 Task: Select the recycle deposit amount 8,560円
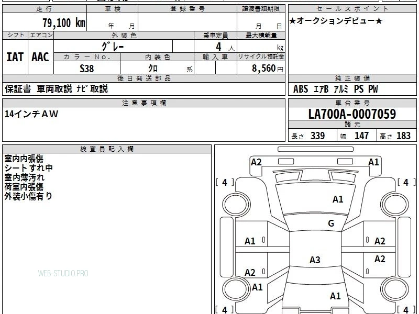(x=268, y=69)
